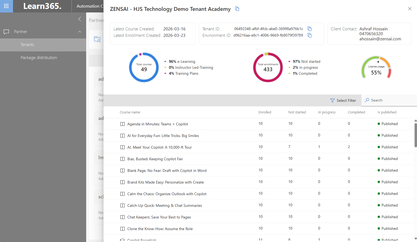The width and height of the screenshot is (417, 242).
Task: Click the Partner chat icon in sidebar
Action: click(x=6, y=32)
